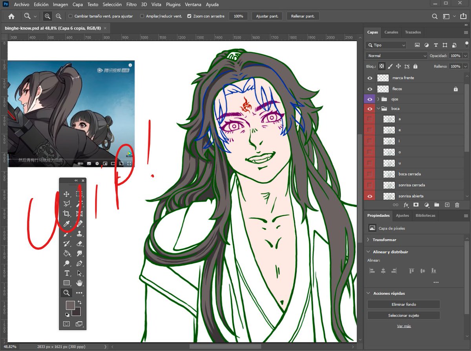Select the Horizontal Type tool
Image resolution: width=471 pixels, height=351 pixels.
pyautogui.click(x=67, y=273)
